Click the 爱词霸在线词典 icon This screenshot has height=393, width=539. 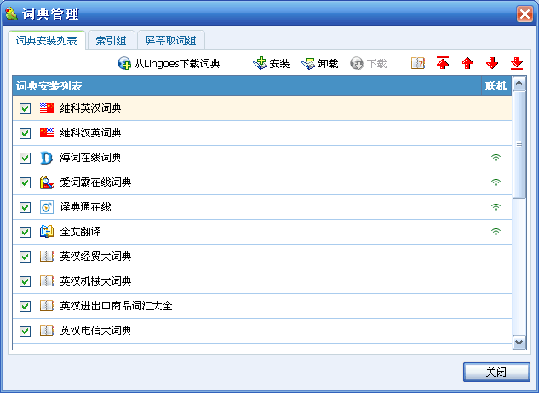pyautogui.click(x=46, y=182)
